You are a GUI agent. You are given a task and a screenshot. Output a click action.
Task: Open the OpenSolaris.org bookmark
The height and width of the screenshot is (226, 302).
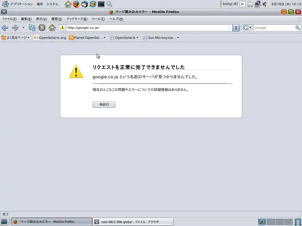(x=50, y=38)
